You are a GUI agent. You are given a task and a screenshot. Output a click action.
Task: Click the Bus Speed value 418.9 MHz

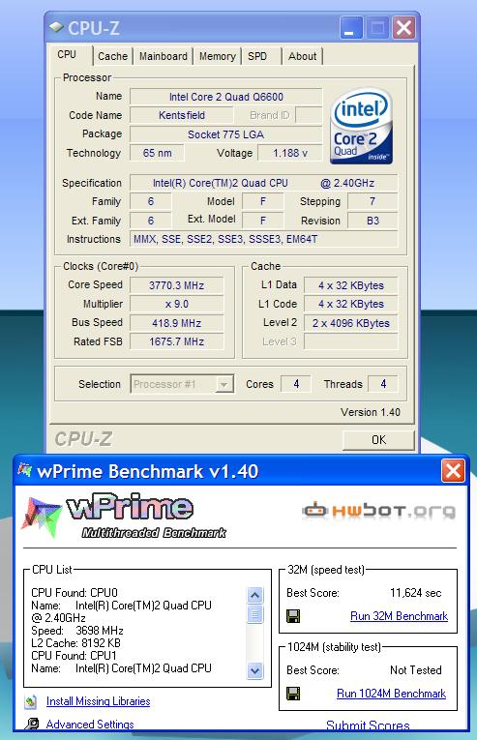pos(177,323)
